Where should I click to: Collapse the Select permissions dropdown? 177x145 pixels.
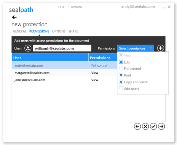(x=136, y=48)
